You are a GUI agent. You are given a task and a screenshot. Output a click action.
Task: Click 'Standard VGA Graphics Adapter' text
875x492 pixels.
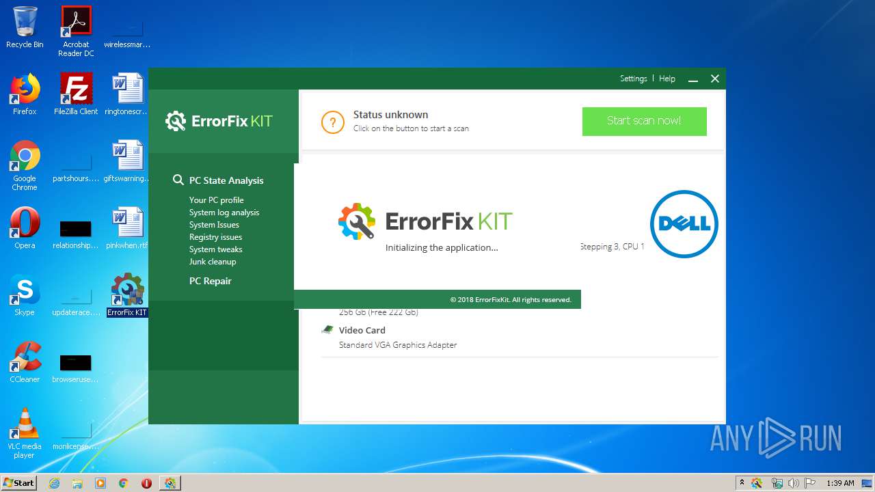point(398,345)
